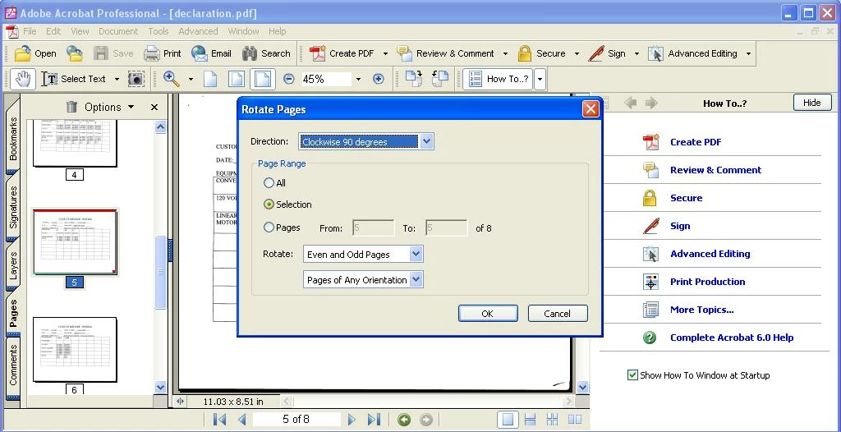Go to the first page
The width and height of the screenshot is (841, 432).
click(219, 419)
